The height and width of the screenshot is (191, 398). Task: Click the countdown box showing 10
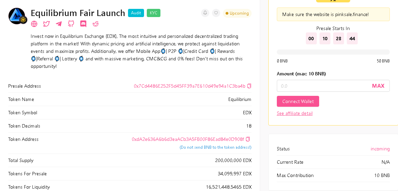pos(325,39)
